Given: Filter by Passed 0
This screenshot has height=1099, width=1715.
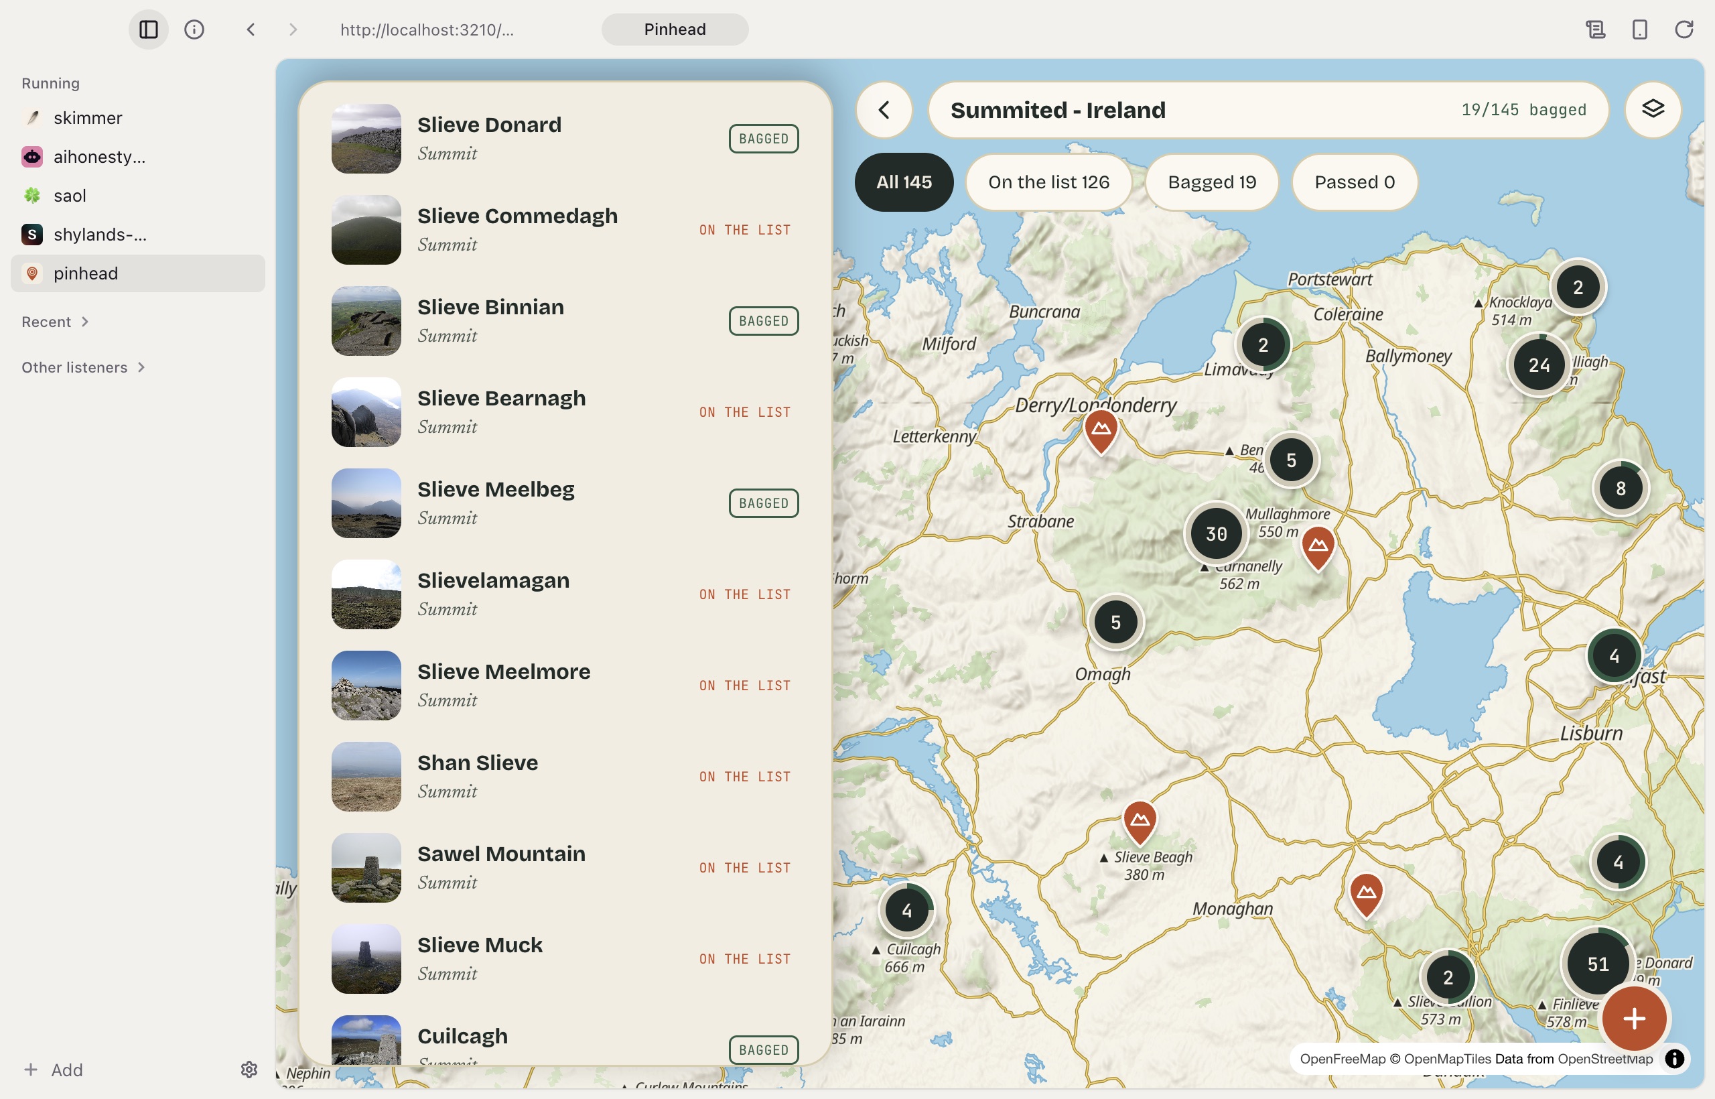Looking at the screenshot, I should 1354,182.
